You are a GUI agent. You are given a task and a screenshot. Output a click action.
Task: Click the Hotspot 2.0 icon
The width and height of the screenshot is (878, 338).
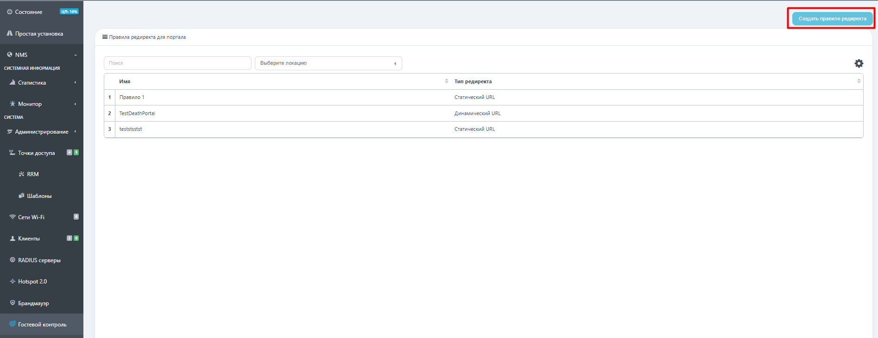pos(13,281)
